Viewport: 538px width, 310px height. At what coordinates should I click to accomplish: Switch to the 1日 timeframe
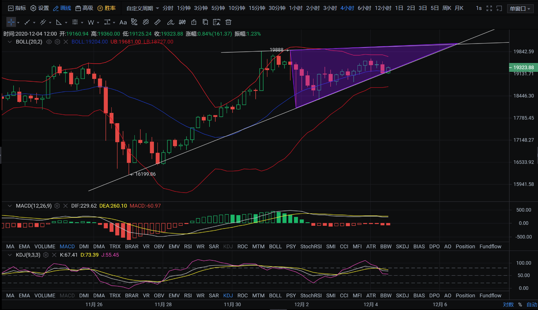[399, 8]
